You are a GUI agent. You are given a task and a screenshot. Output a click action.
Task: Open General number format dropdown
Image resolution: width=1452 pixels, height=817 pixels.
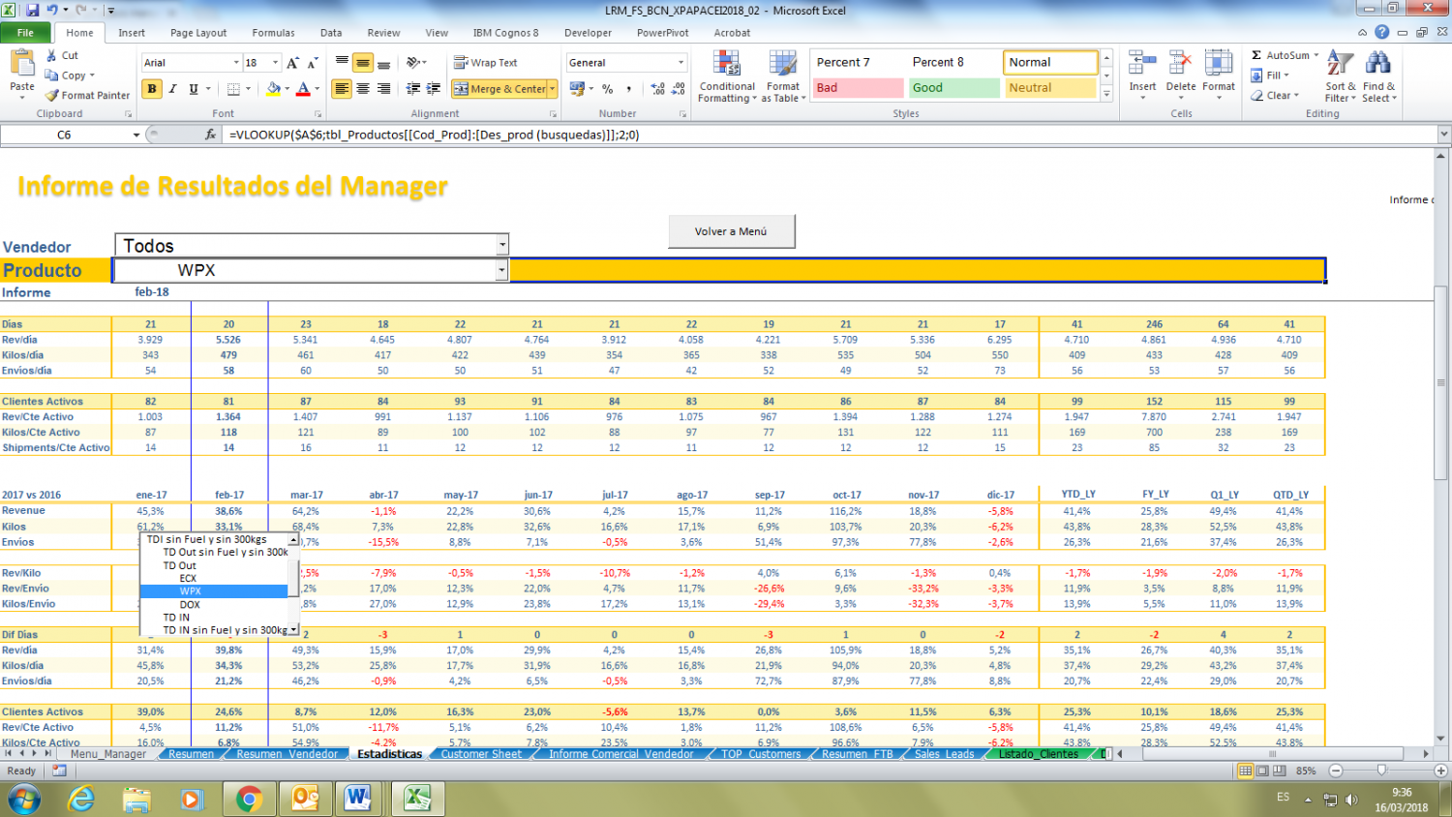pos(681,63)
